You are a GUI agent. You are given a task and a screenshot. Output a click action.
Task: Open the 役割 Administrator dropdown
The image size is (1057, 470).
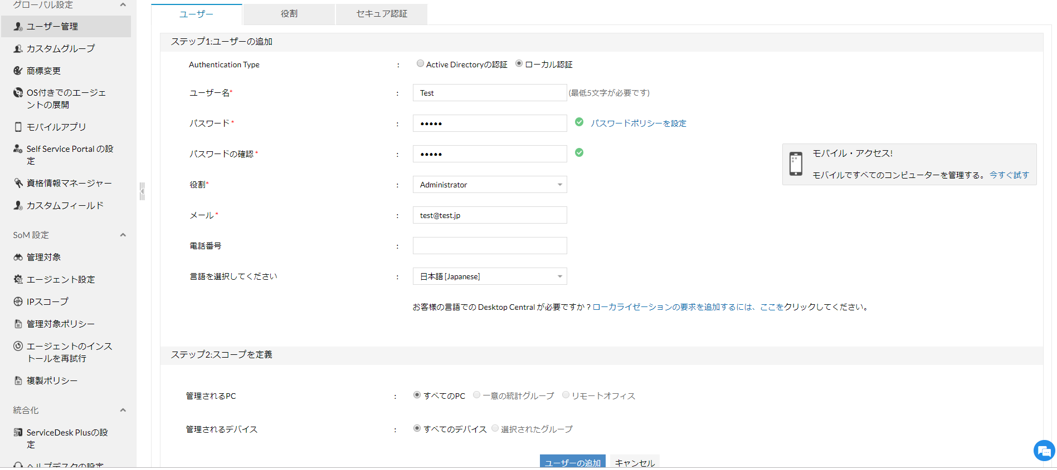489,185
